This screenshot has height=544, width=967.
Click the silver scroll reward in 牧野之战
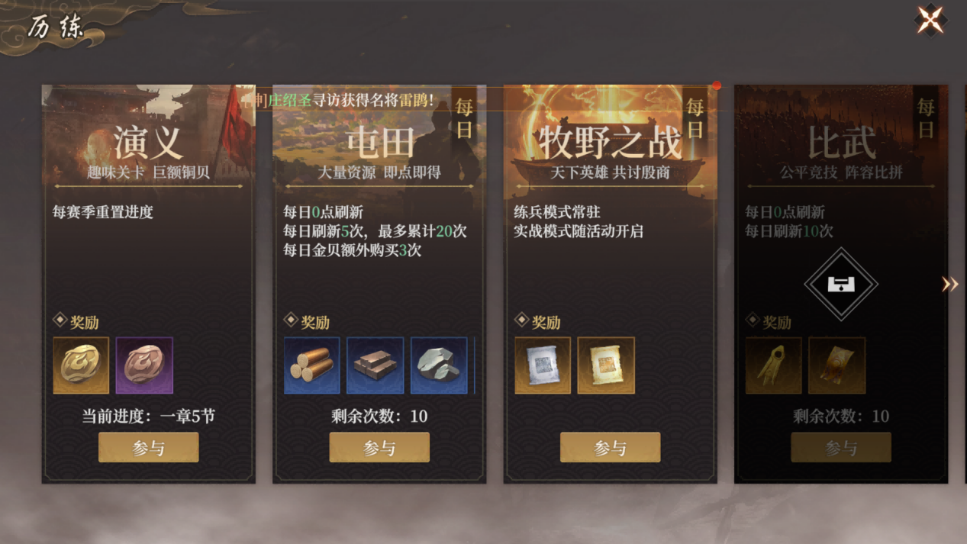coord(543,365)
